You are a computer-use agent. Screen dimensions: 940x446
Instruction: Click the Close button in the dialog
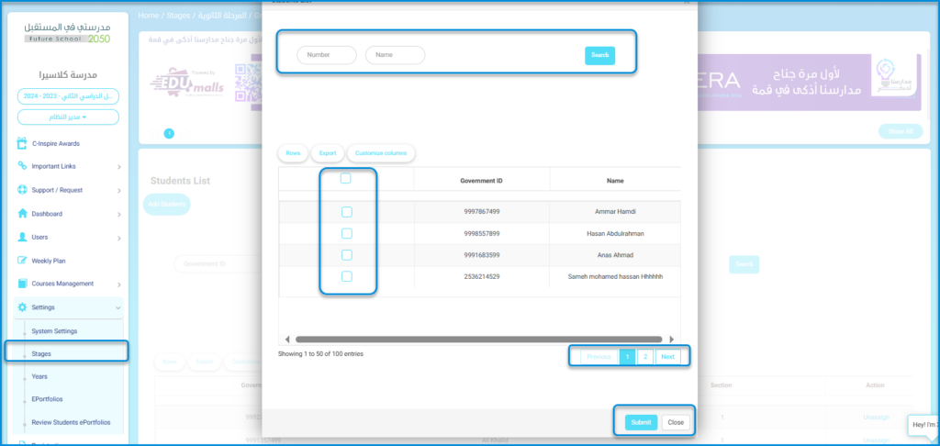(x=676, y=422)
